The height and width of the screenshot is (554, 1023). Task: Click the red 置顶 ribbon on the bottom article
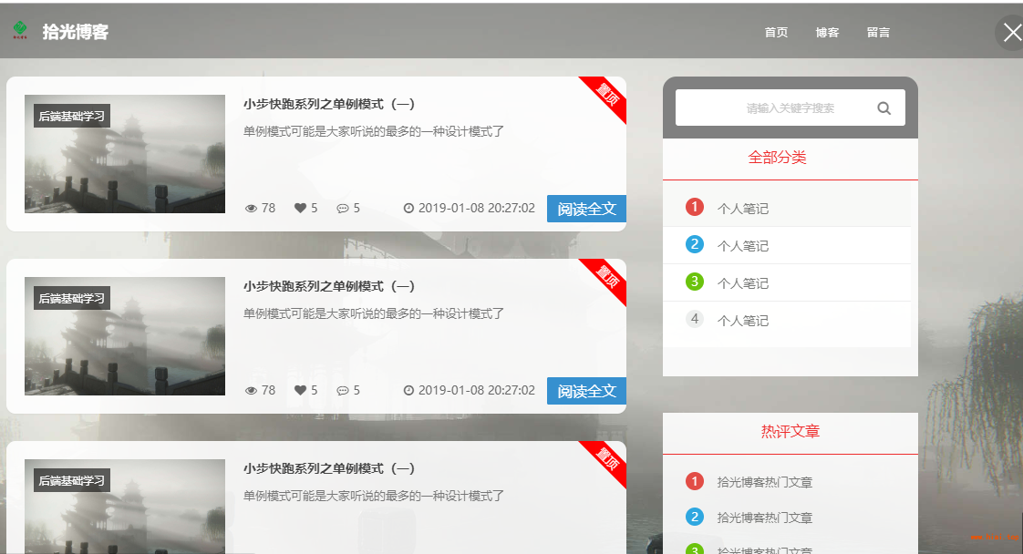[x=608, y=459]
